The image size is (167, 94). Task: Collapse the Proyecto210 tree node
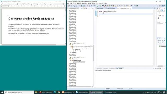[68, 56]
